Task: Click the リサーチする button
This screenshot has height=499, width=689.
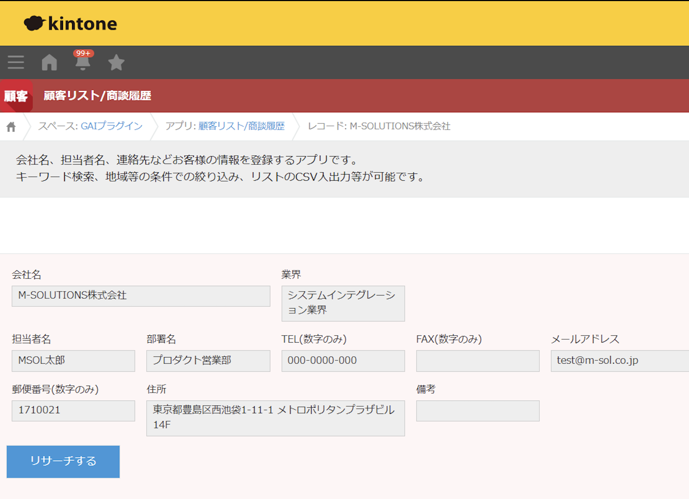Action: pyautogui.click(x=63, y=461)
